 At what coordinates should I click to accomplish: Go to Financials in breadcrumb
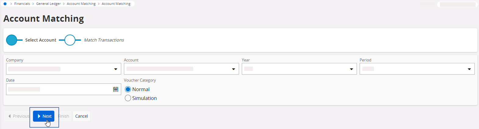(22, 4)
